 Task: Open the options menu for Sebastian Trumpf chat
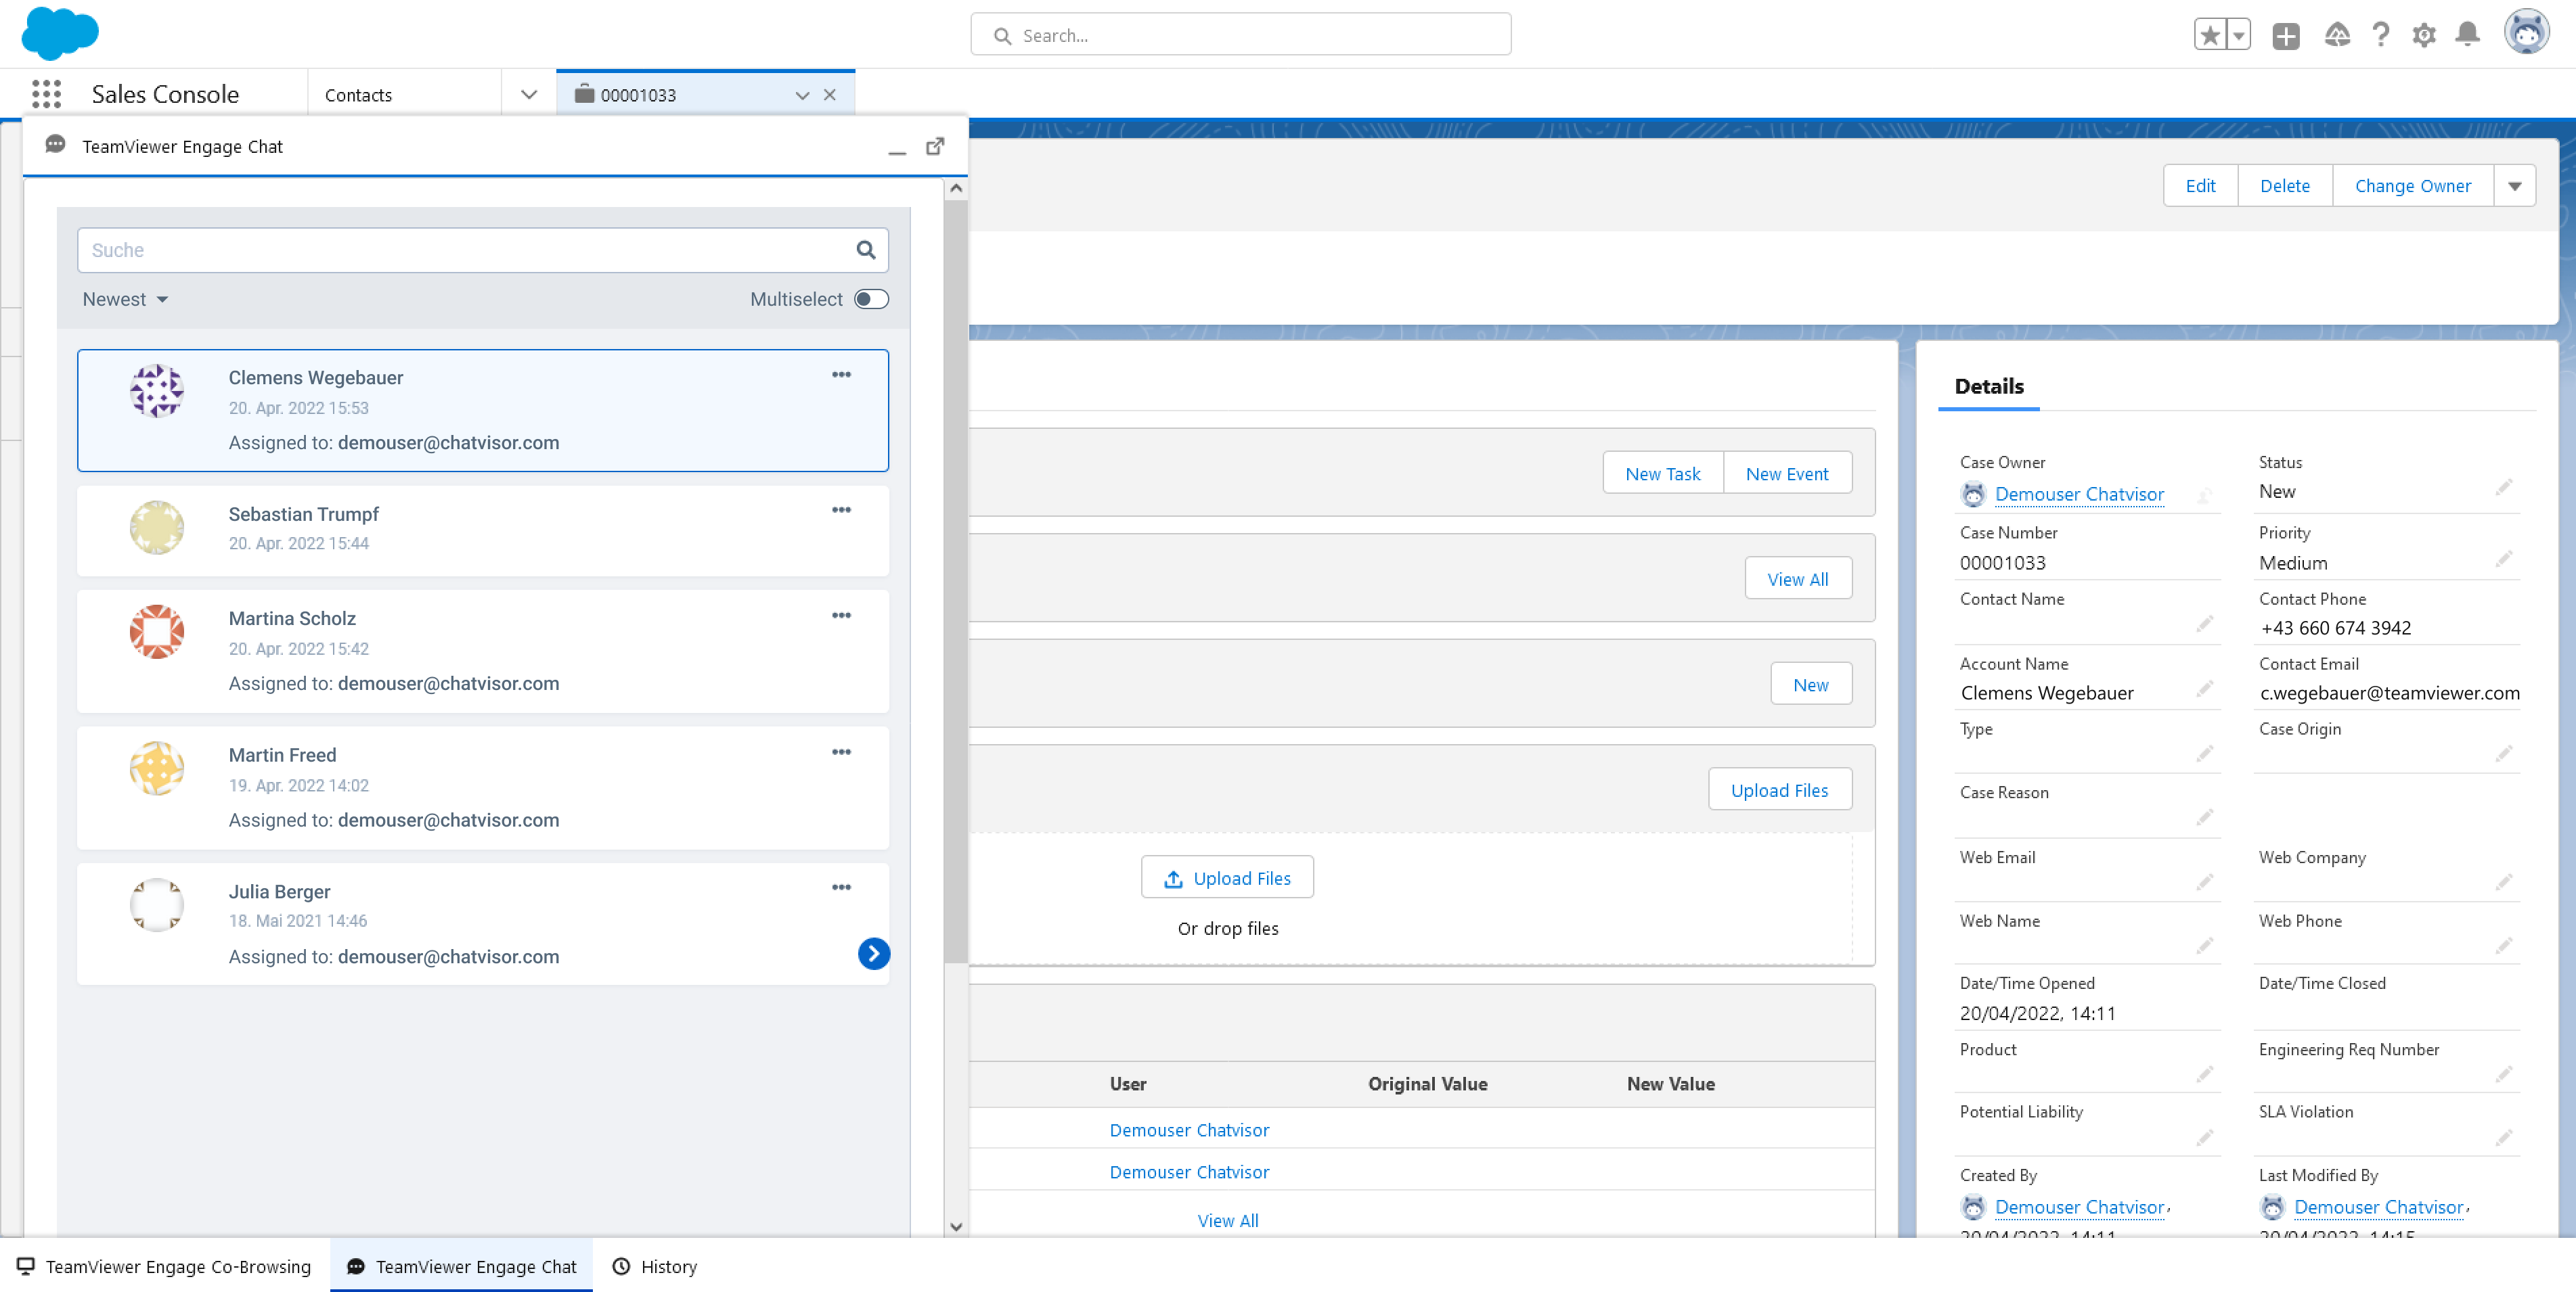(841, 509)
